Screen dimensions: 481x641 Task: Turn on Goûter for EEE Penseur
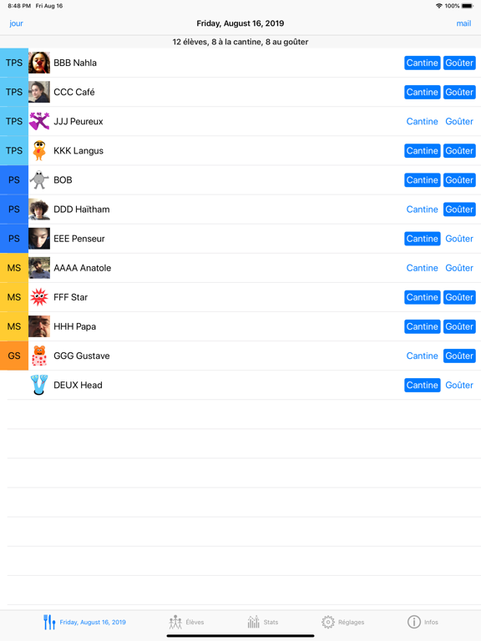pyautogui.click(x=459, y=239)
